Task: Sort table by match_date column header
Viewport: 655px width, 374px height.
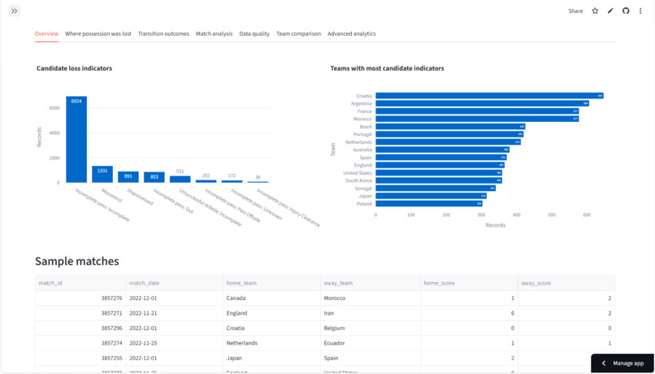Action: coord(174,283)
